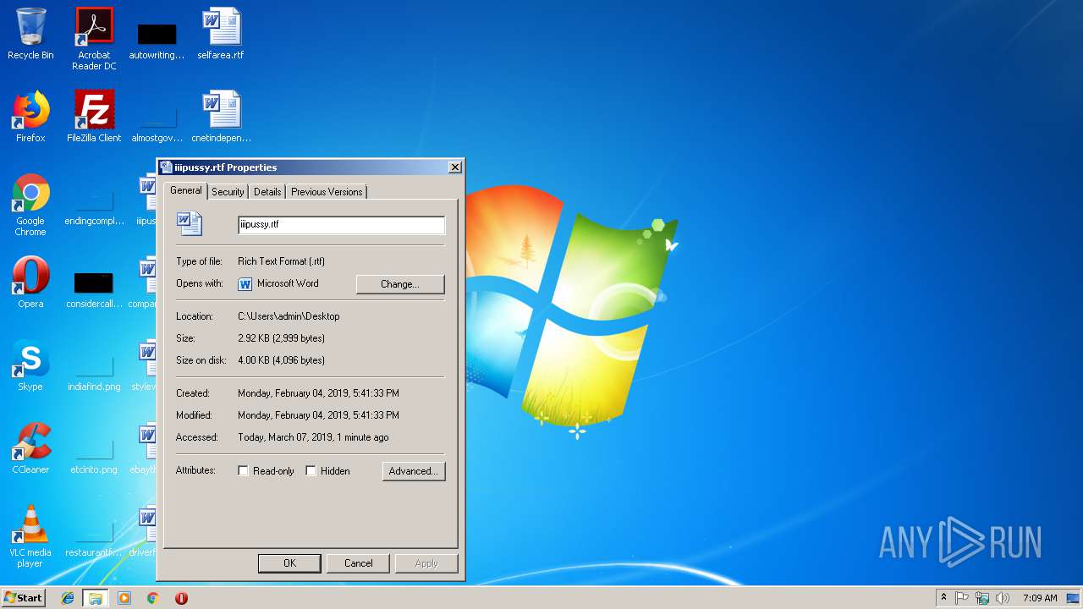Screen dimensions: 1083x609
Task: Click the Opera taskbar icon
Action: pyautogui.click(x=181, y=598)
